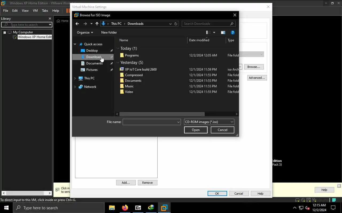Click Open button in file dialog
The width and height of the screenshot is (342, 213).
(x=196, y=130)
